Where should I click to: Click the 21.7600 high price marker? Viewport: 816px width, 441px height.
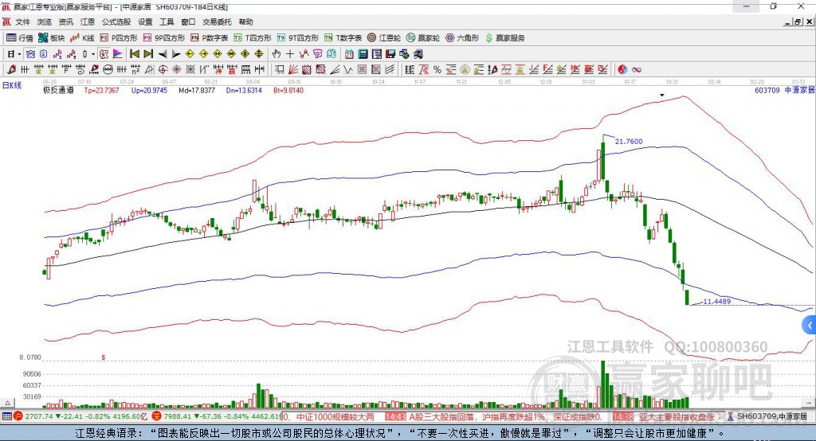[629, 142]
